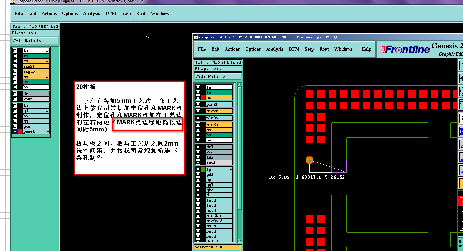Click the grid marker on front window tp layer

coord(231,170)
